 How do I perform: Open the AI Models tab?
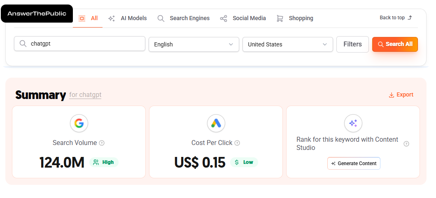(128, 18)
